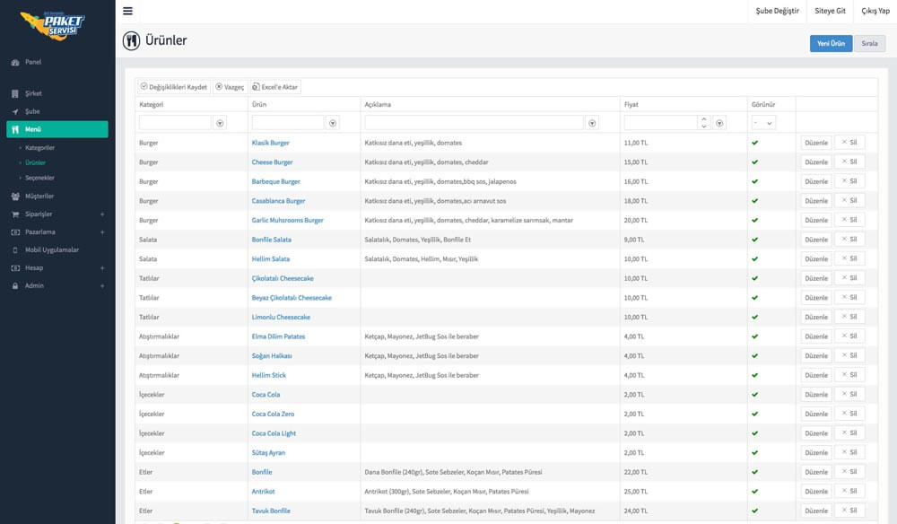
Task: Open the Garlic Mushrooms Burger product link
Action: 287,221
